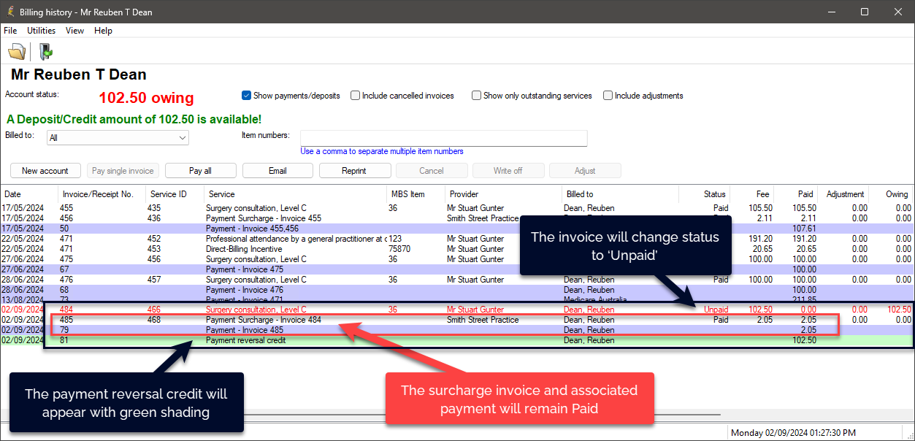This screenshot has width=915, height=441.
Task: Click the Email button
Action: (277, 171)
